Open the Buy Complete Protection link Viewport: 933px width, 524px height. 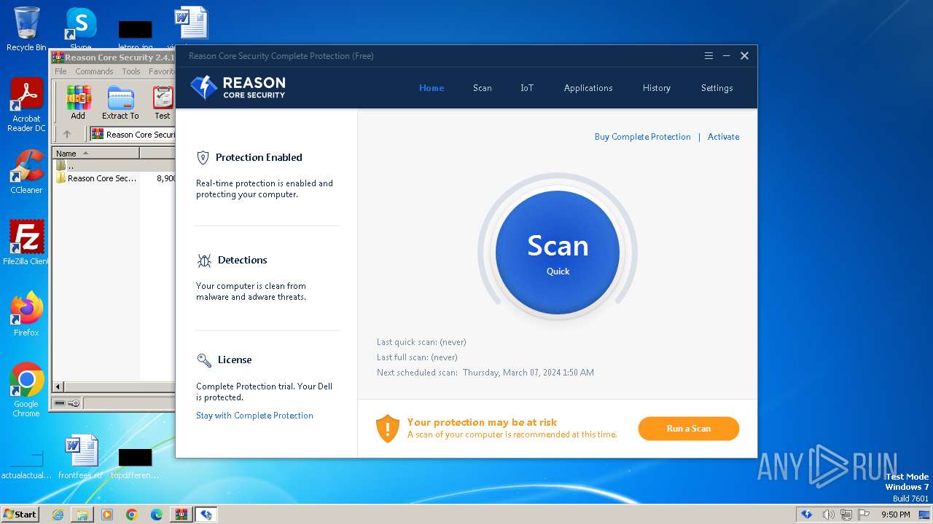click(x=642, y=137)
